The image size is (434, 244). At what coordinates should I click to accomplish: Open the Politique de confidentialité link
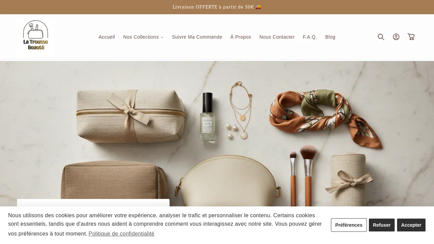[x=121, y=233]
